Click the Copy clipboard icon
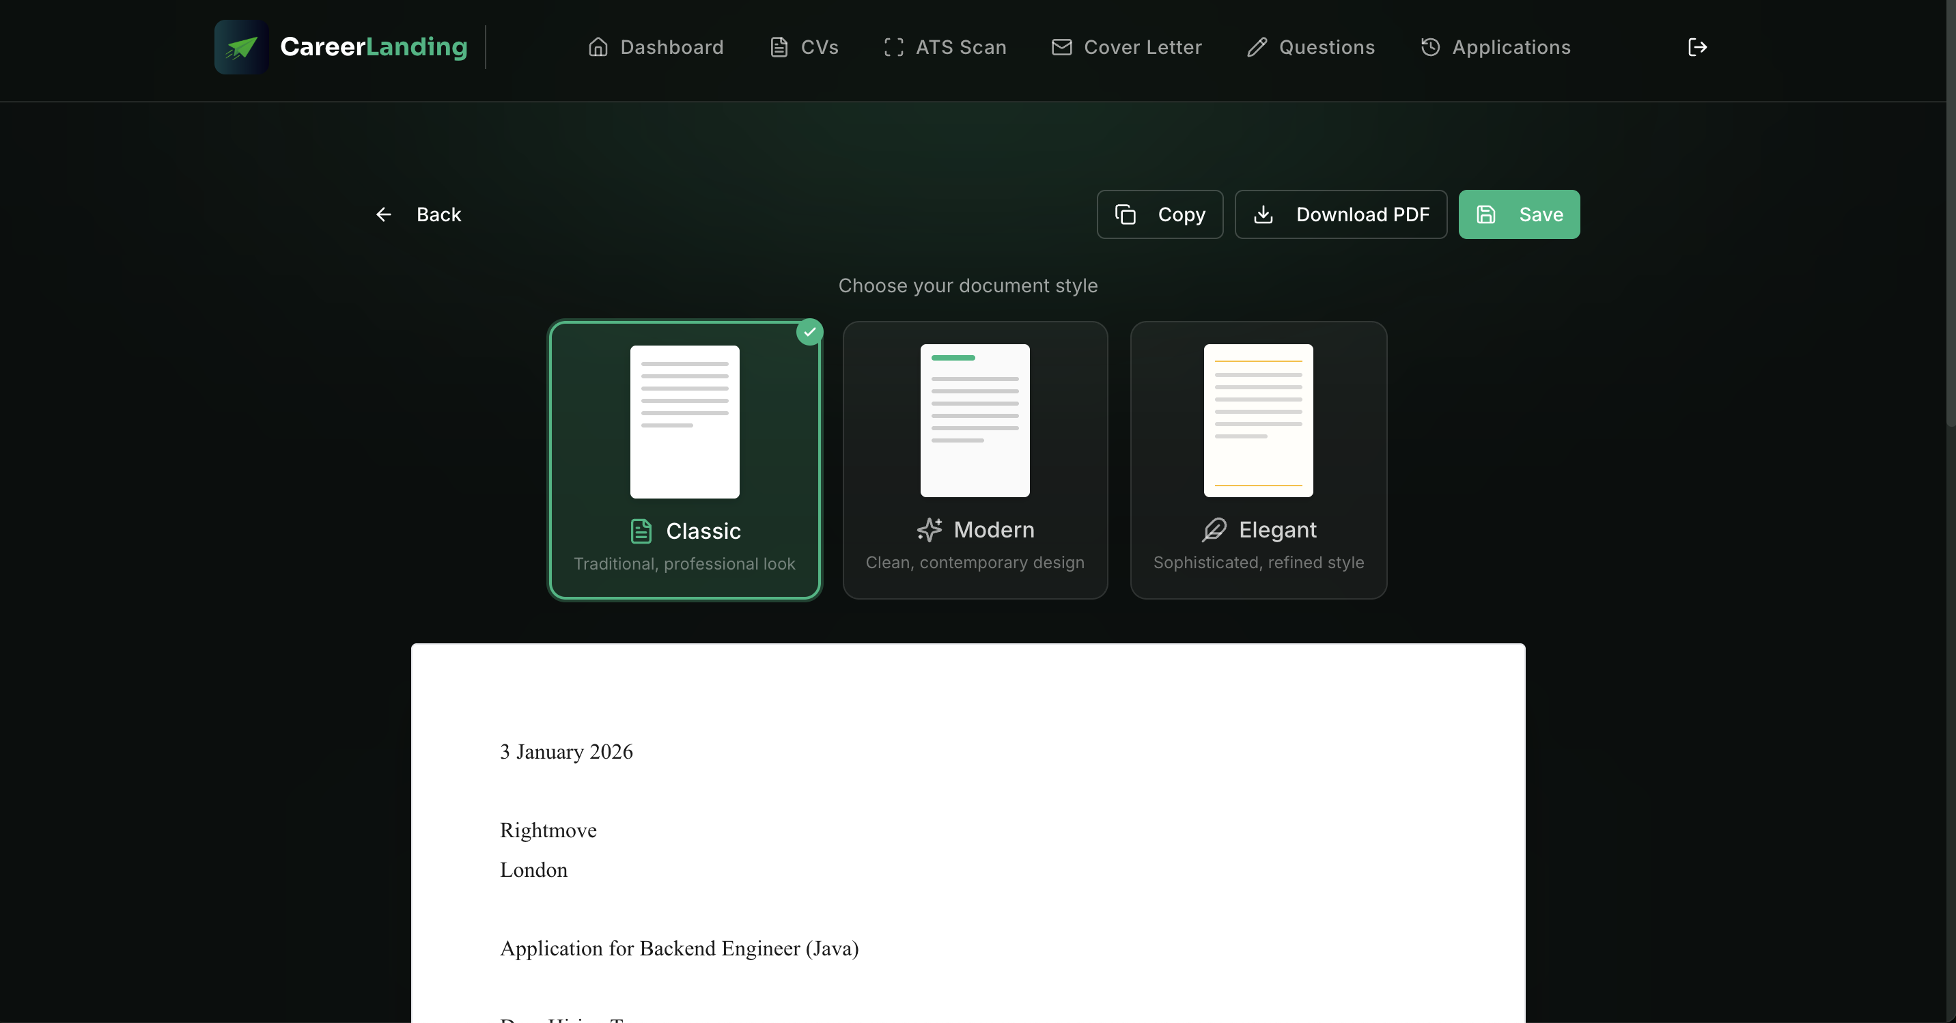Viewport: 1956px width, 1023px height. (x=1126, y=214)
